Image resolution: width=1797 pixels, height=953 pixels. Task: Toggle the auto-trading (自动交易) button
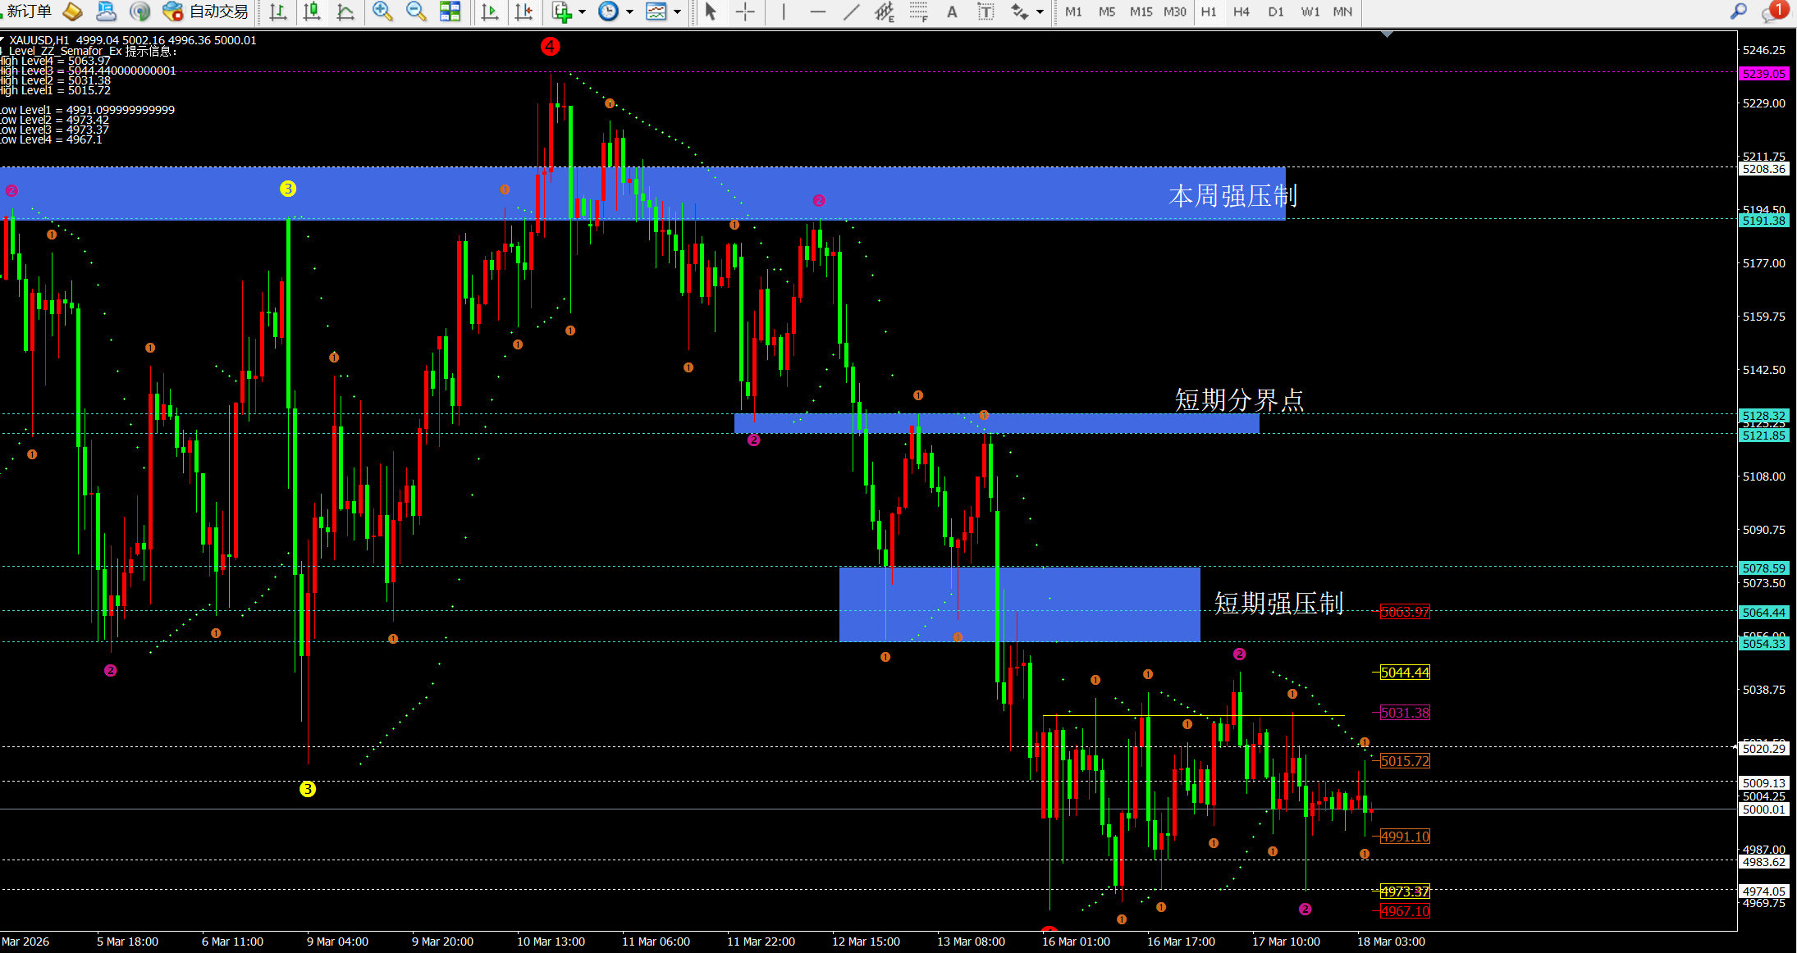[x=208, y=11]
